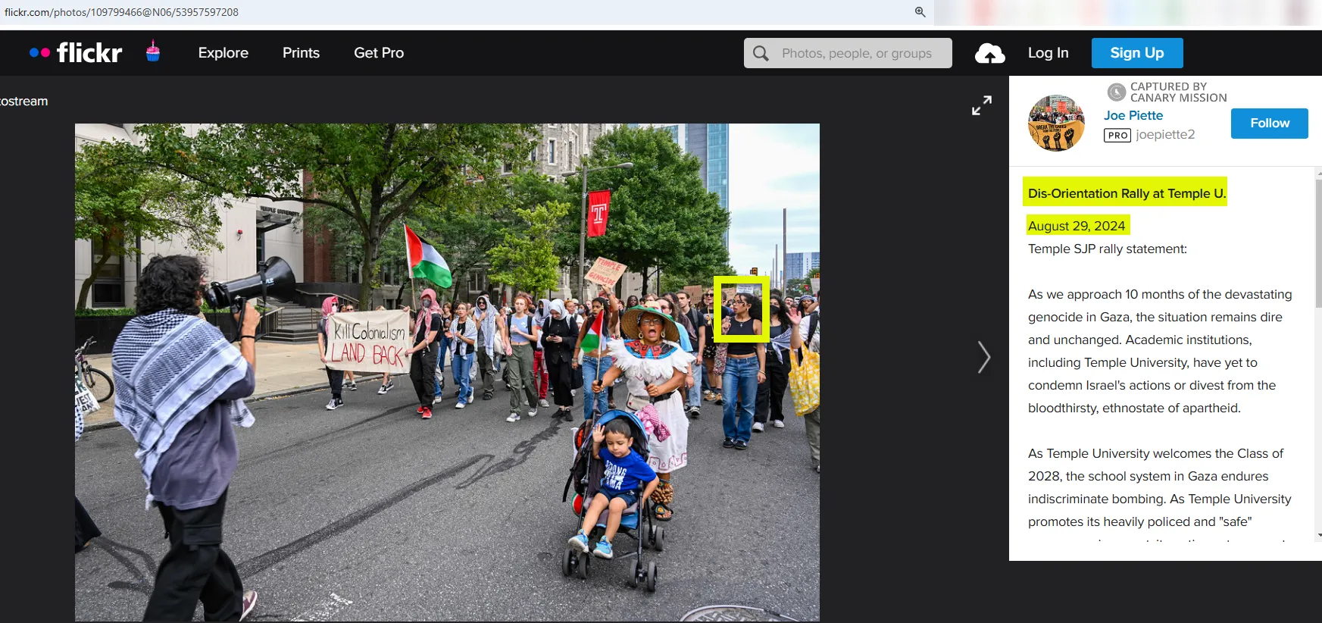Click the Sign Up button
The image size is (1322, 623).
[1136, 53]
